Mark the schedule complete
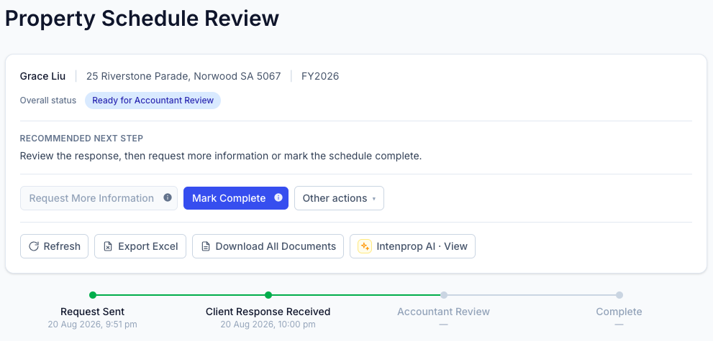Image resolution: width=713 pixels, height=341 pixels. (236, 198)
